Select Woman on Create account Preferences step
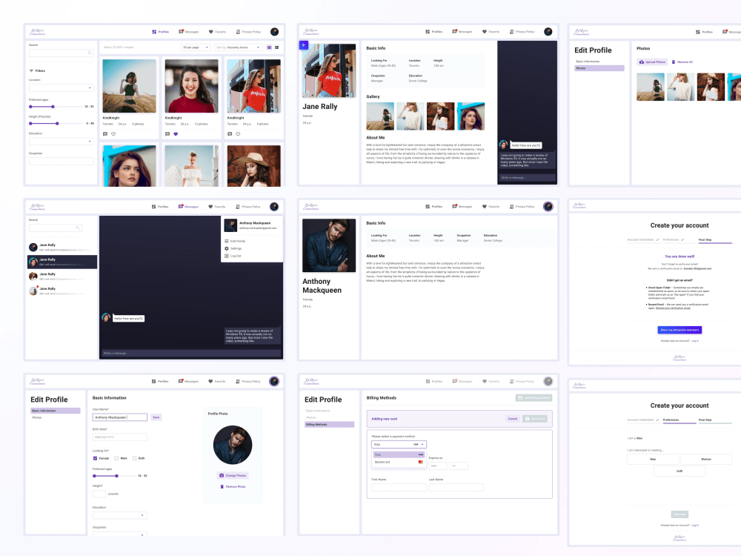The height and width of the screenshot is (556, 741). point(706,459)
